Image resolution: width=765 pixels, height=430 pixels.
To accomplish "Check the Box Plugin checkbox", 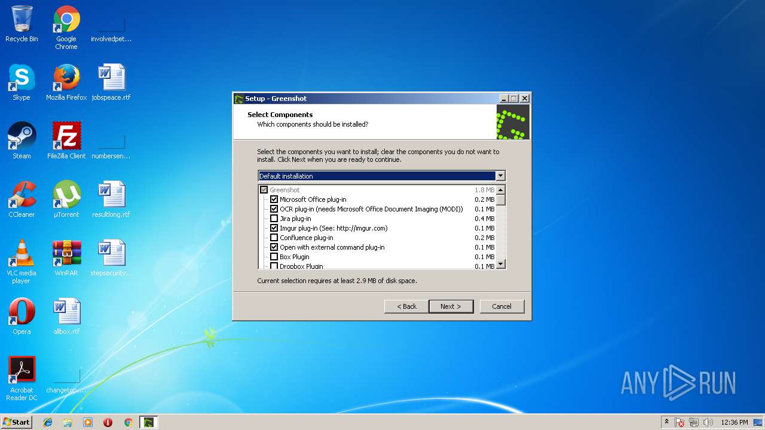I will click(274, 257).
